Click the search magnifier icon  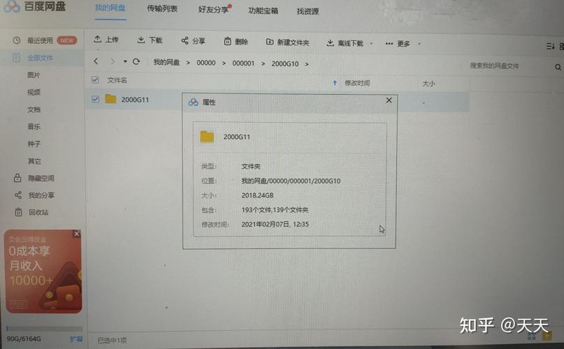pos(558,67)
